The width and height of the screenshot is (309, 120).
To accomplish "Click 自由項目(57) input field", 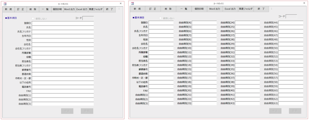I will pos(291,78).
